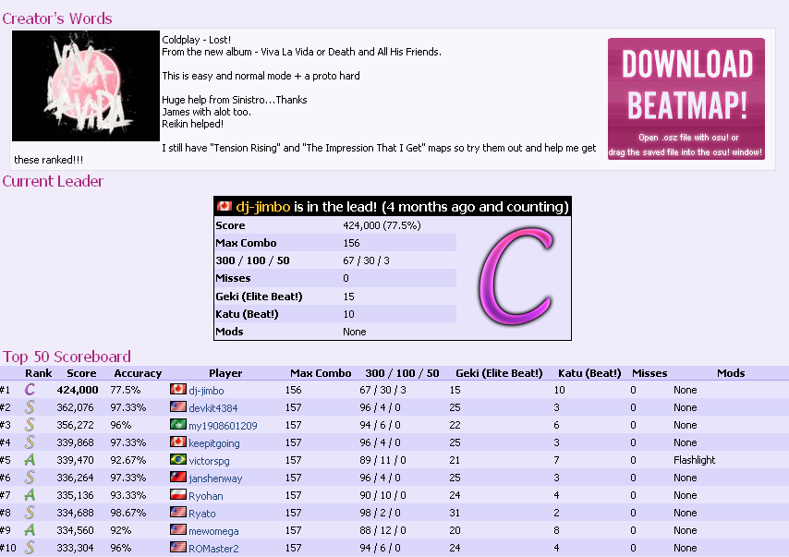The width and height of the screenshot is (789, 557).
Task: Click the 362,076 score cell
Action: (x=75, y=407)
